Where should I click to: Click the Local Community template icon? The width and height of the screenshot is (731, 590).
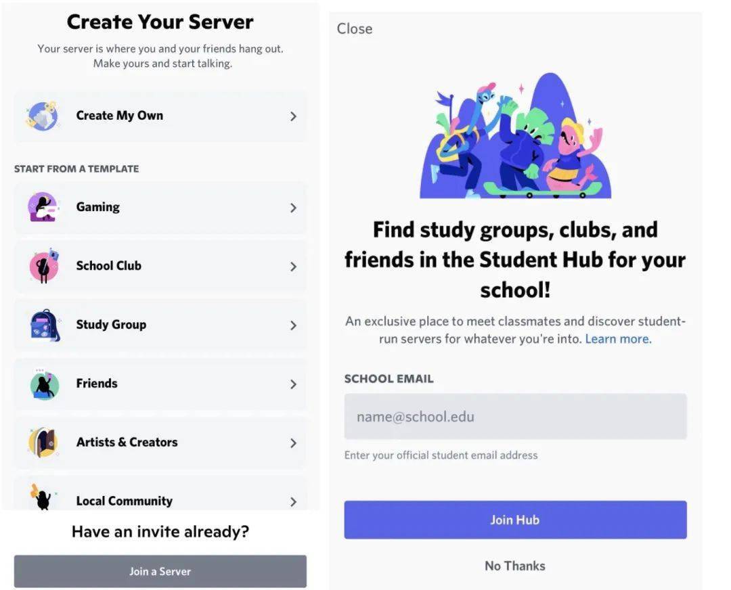(42, 497)
